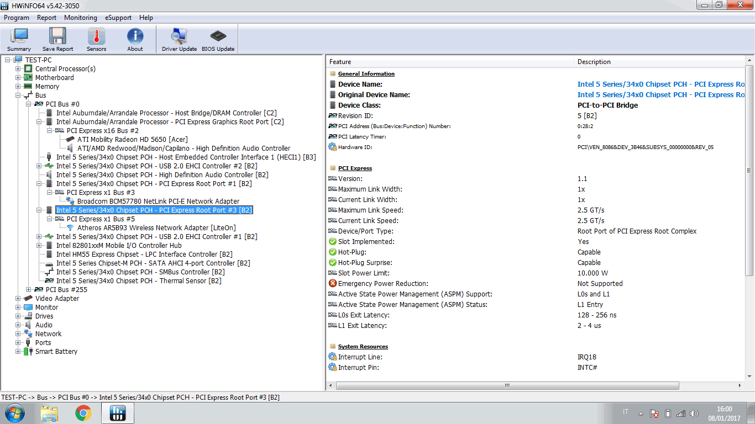Expand the Motherboard tree node

18,77
